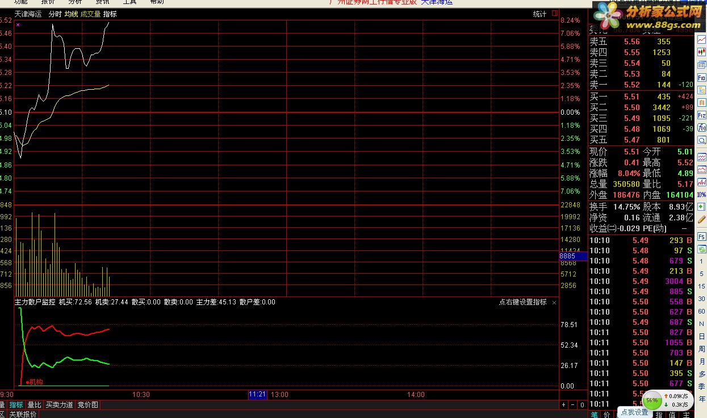This screenshot has height=418, width=707.
Task: Click the 56% green speed ball
Action: (x=652, y=400)
